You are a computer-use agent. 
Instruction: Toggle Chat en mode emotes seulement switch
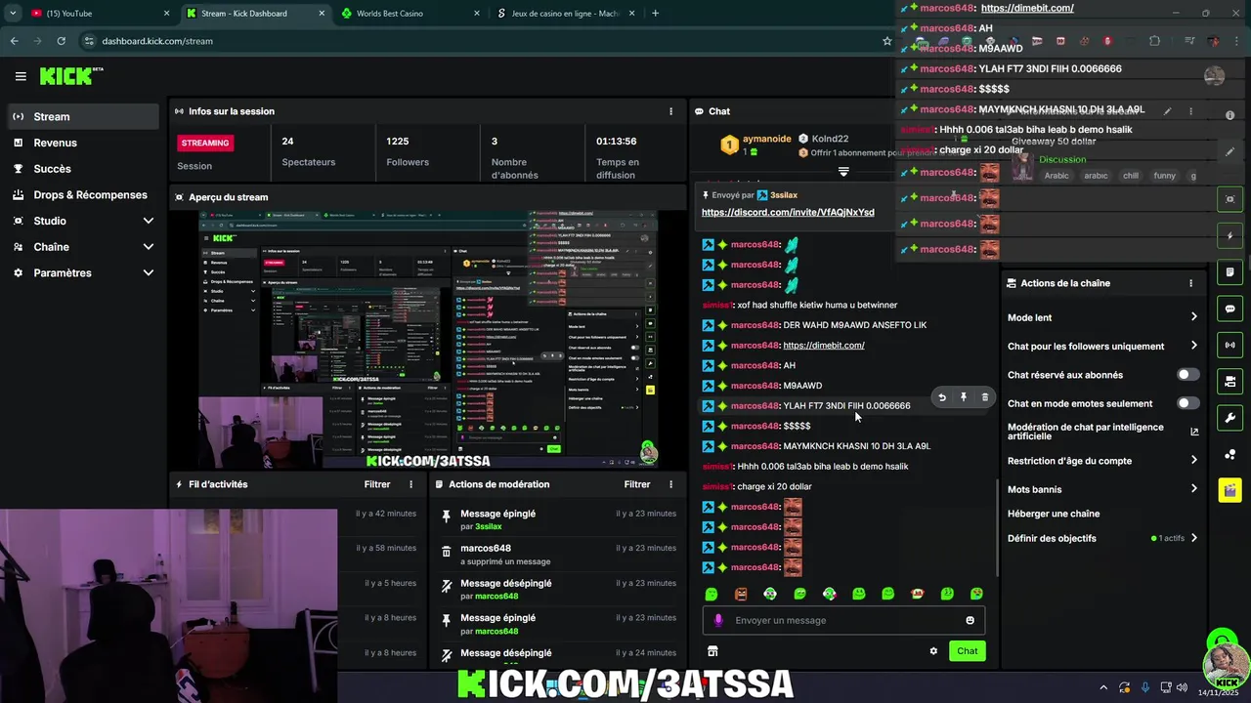tap(1187, 403)
